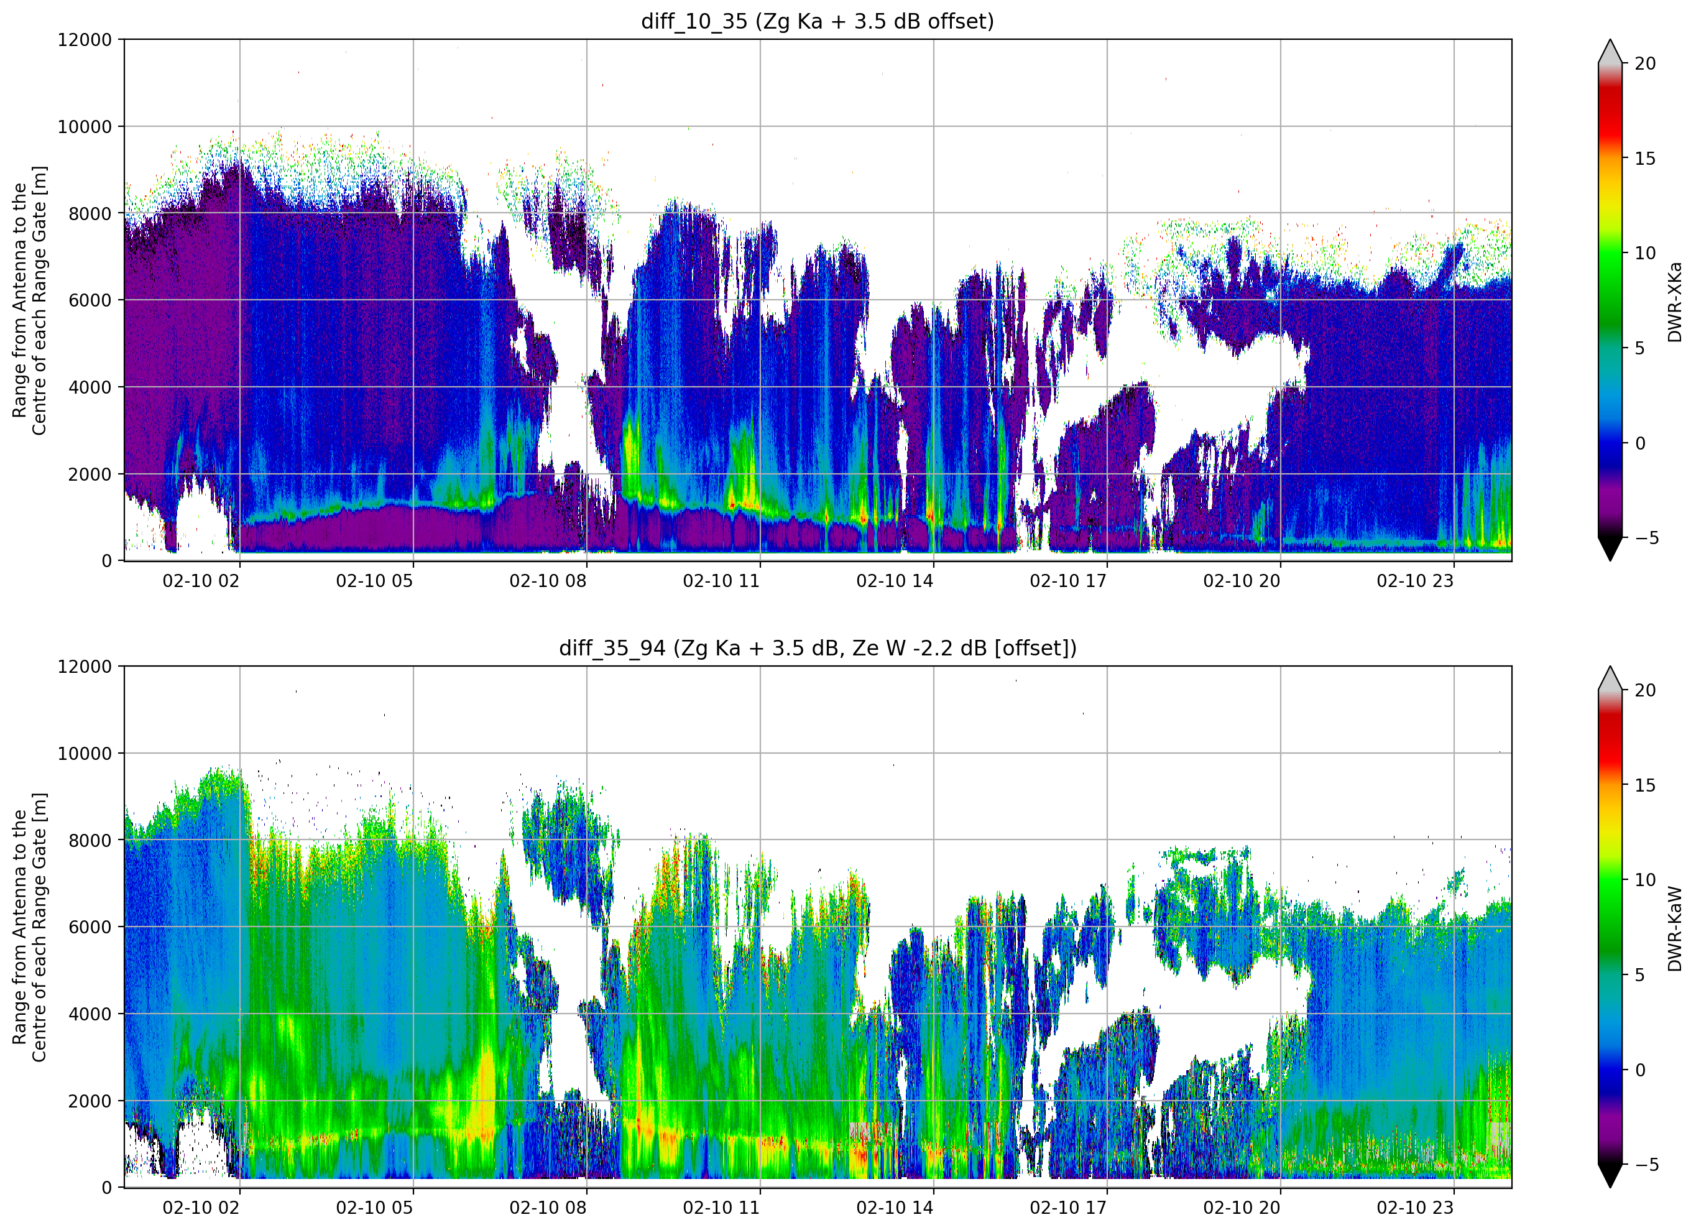Click the 6000 y-tick in the bottom plot
Image resolution: width=1696 pixels, height=1230 pixels.
coord(90,927)
